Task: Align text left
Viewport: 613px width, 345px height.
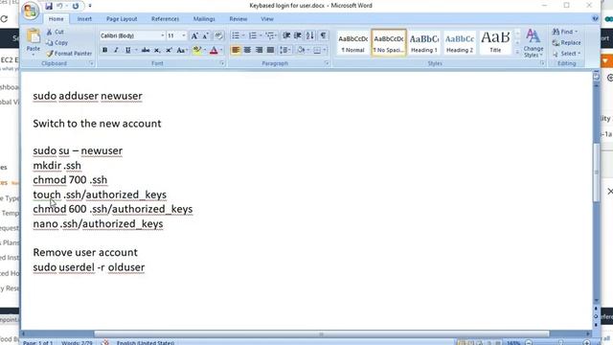Action: click(236, 50)
